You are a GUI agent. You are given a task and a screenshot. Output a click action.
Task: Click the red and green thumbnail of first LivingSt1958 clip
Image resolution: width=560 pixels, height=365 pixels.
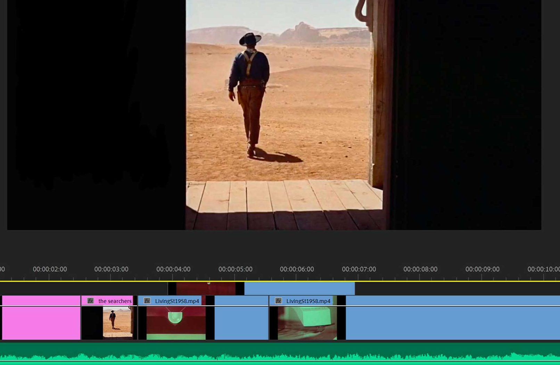click(176, 323)
